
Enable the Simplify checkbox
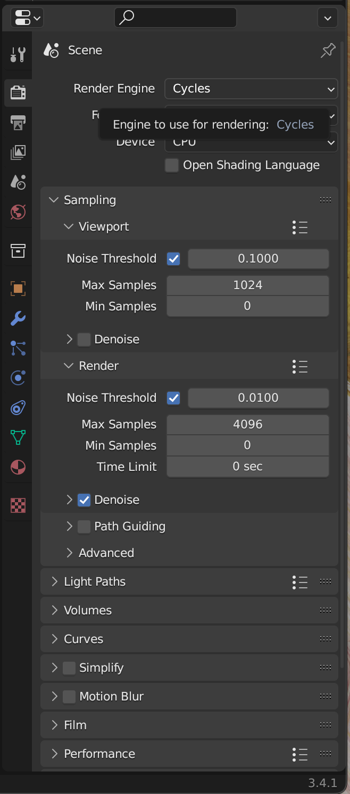click(x=69, y=668)
